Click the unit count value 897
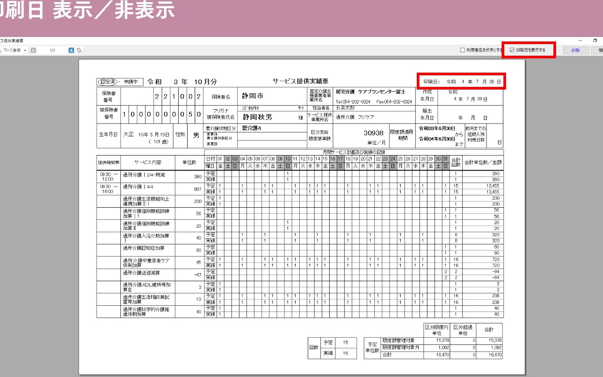Viewport: 603px width, 377px height. point(198,189)
